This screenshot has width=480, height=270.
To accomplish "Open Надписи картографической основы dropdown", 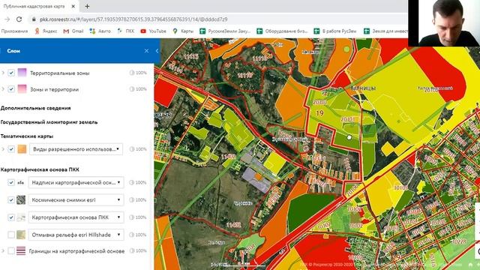I will coord(76,182).
